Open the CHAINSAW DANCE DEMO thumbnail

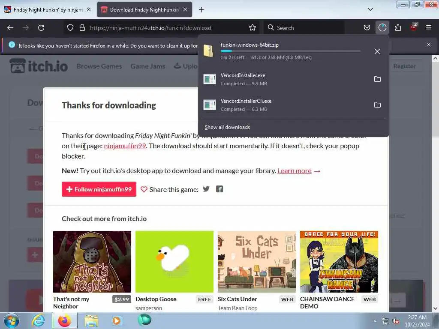pyautogui.click(x=339, y=262)
